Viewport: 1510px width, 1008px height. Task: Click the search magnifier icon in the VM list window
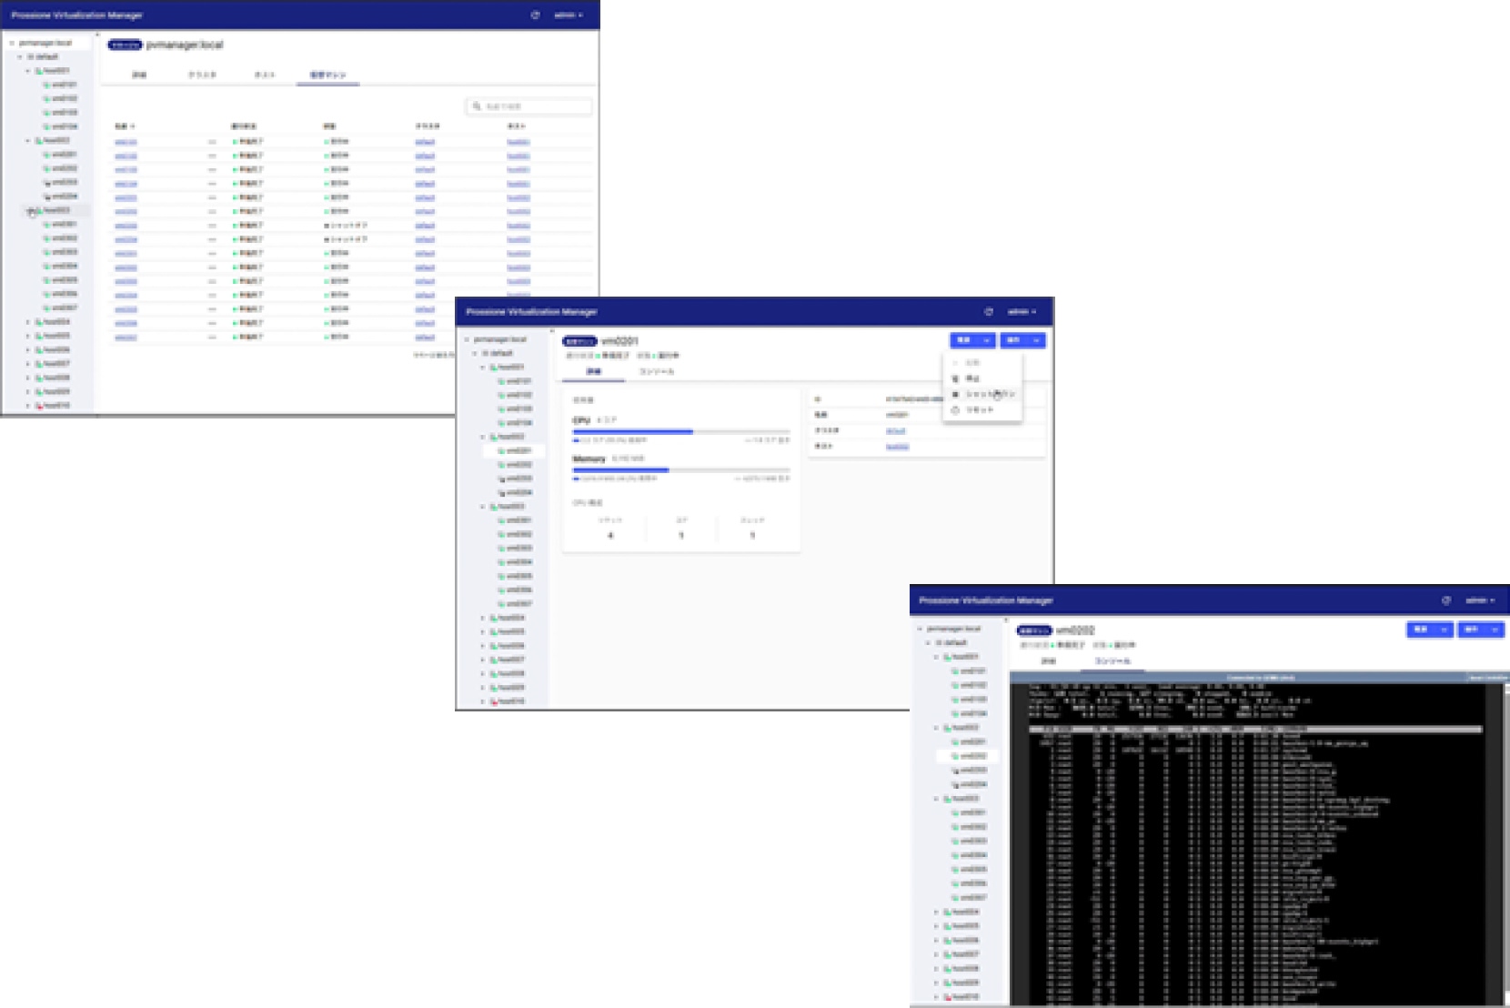476,106
